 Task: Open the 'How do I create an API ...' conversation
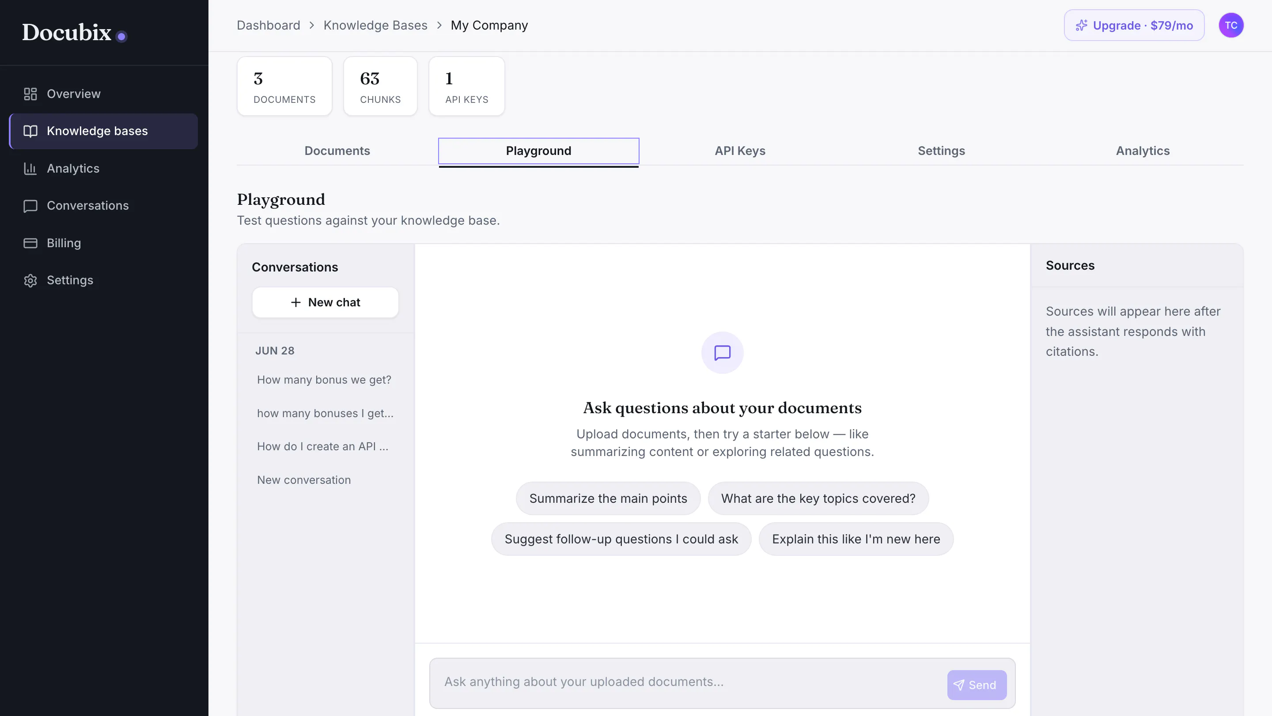point(326,447)
